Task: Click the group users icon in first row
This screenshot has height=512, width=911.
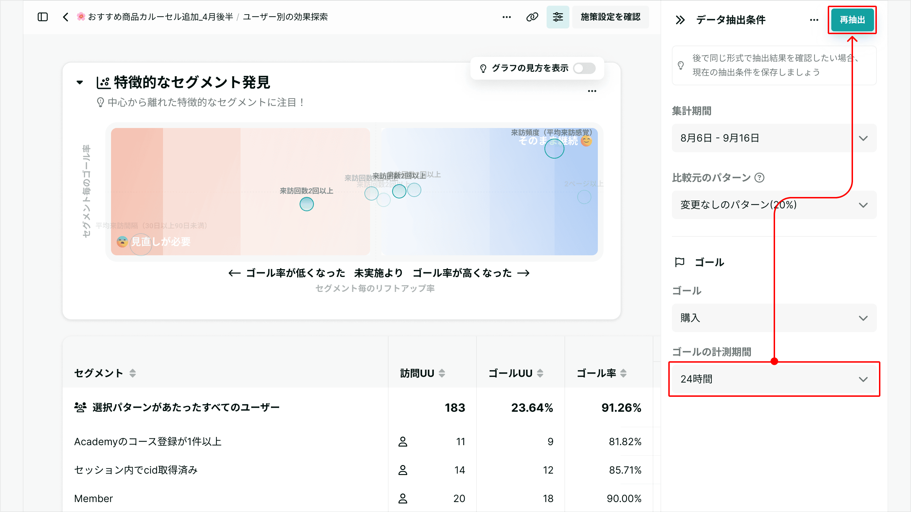Action: 80,407
